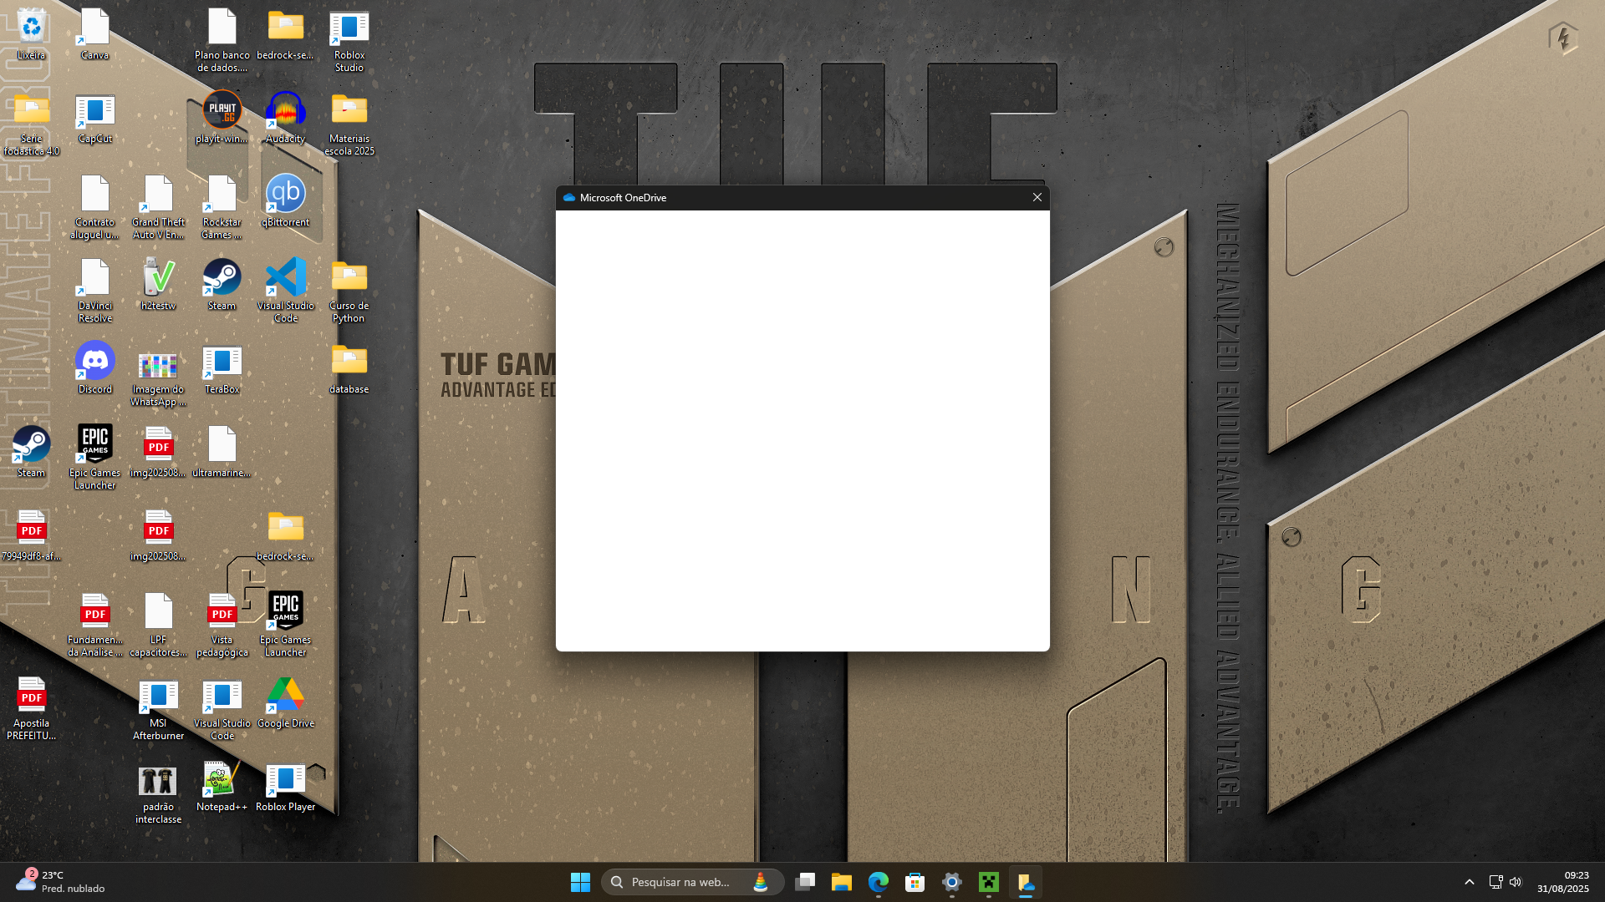Select the Visual Studio Code icon next to Google Drive
The image size is (1605, 902).
click(222, 708)
